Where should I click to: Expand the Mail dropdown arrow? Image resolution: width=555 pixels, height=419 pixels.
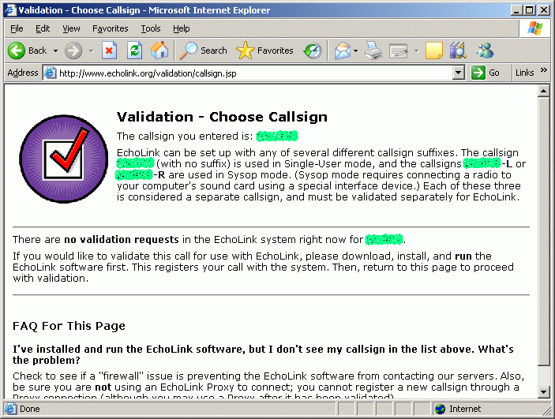[356, 51]
